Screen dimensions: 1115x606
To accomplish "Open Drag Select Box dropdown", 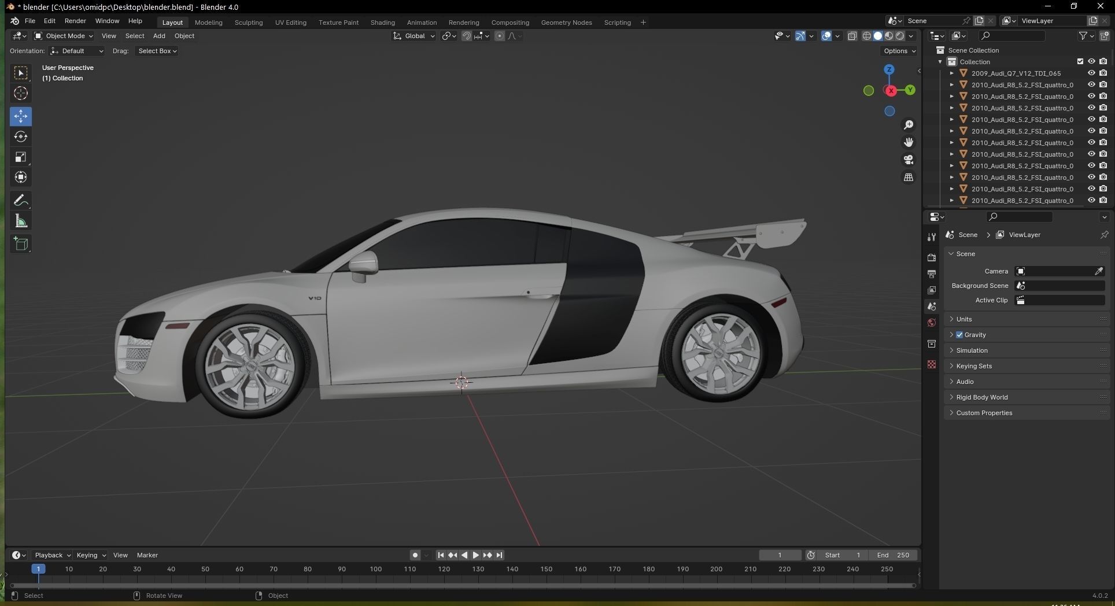I will (157, 51).
